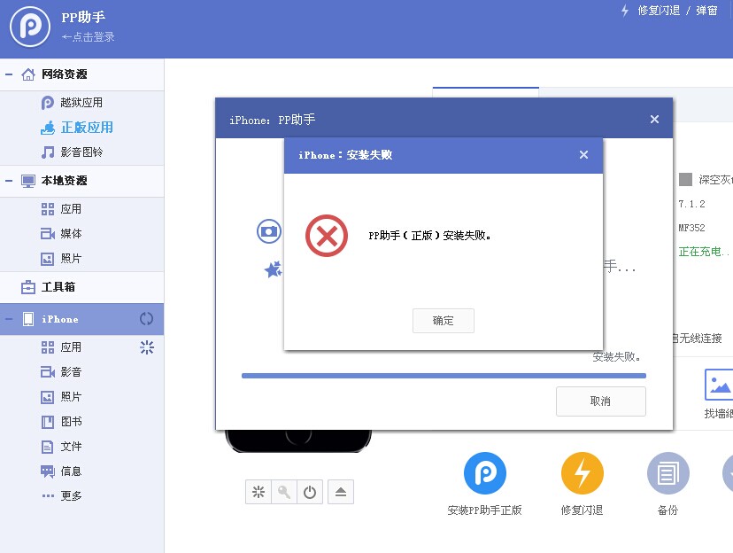
Task: Open 修复闪退 / 弹窗 in the header
Action: (677, 11)
